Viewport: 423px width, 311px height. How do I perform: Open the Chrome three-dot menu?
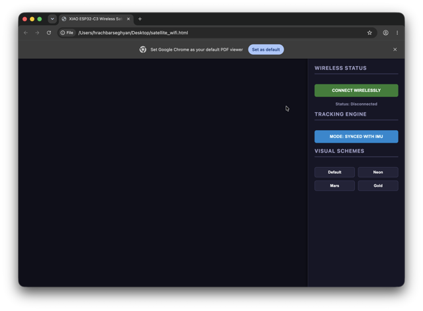click(397, 32)
